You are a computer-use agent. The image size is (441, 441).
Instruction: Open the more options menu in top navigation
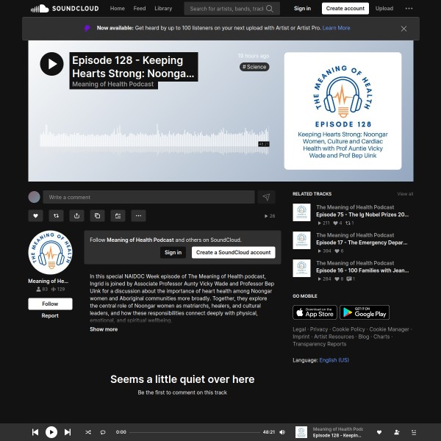click(x=409, y=9)
